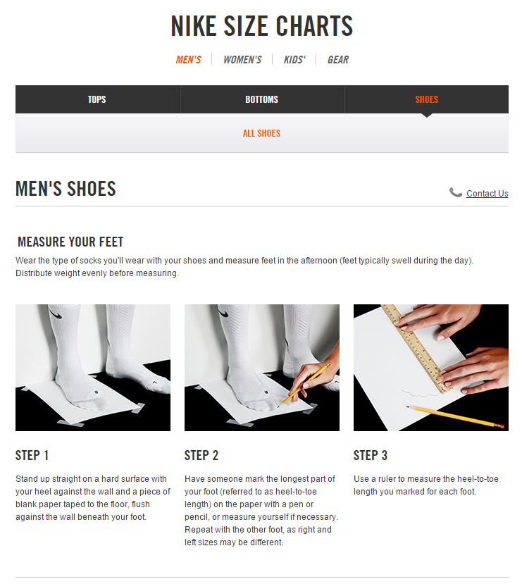
Task: Select the Shoes tab
Action: click(x=427, y=99)
